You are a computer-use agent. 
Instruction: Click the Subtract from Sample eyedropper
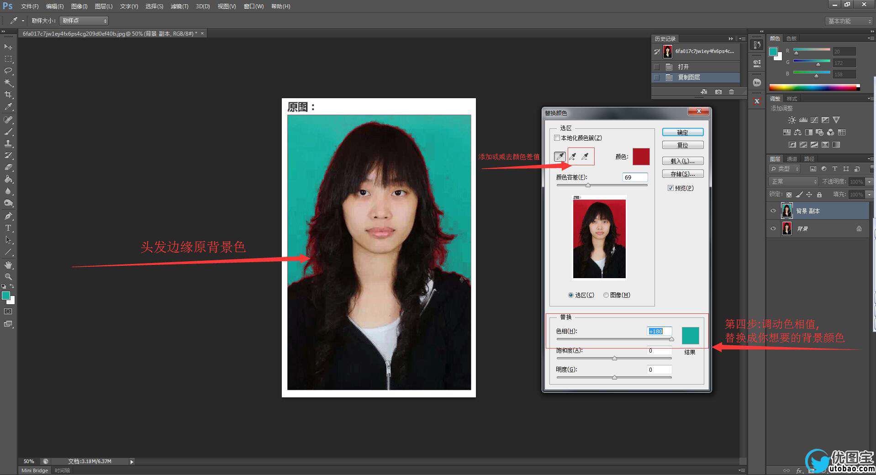tap(585, 157)
